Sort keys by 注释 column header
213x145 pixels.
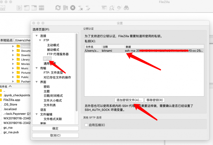click(x=113, y=47)
